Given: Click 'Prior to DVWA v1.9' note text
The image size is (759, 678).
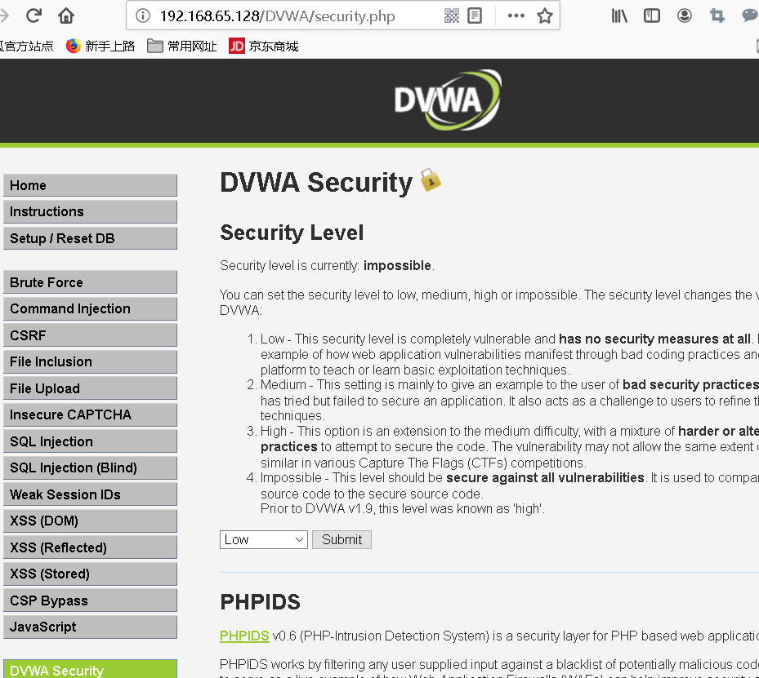Looking at the screenshot, I should (403, 509).
